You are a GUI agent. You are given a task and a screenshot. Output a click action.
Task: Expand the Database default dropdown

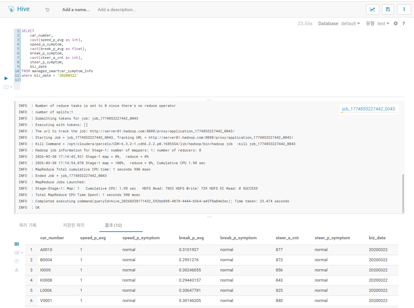click(x=350, y=24)
